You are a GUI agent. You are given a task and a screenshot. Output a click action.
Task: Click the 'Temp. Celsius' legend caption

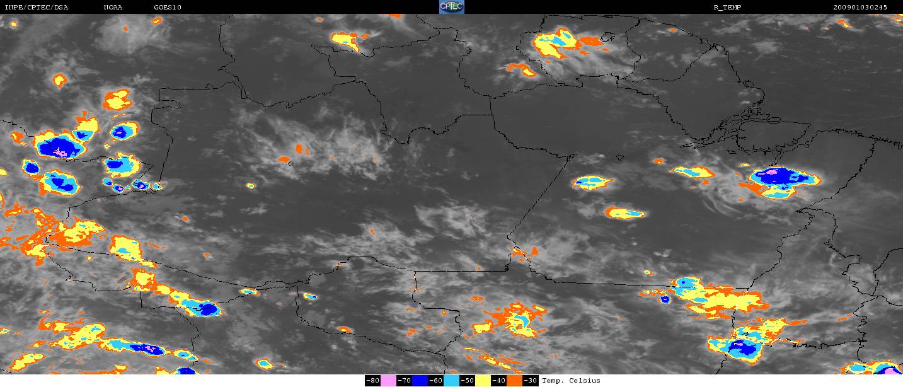[x=571, y=381]
